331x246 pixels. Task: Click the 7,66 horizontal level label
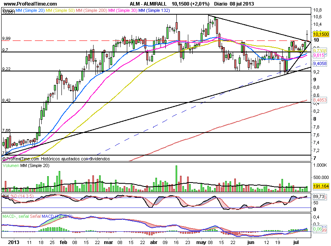[x=6, y=130]
